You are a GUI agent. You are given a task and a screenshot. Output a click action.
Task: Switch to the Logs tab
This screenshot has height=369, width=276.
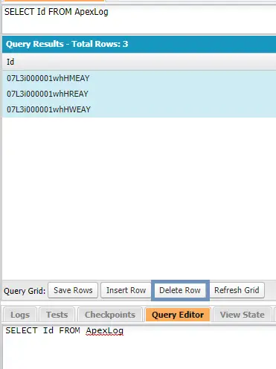tap(20, 315)
